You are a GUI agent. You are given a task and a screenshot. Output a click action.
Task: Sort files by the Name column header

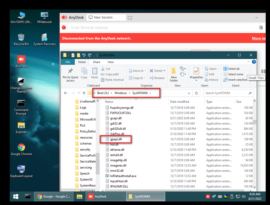coord(109,102)
